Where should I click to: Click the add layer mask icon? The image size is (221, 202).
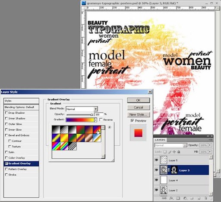178,199
